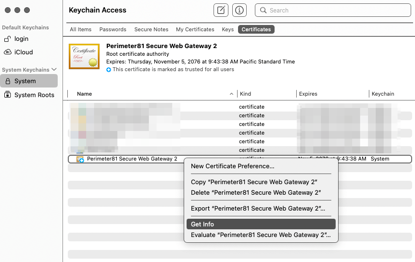Choose Export "Perimeter81 Secure Web Gateway 2"…
This screenshot has height=262, width=415.
pyautogui.click(x=261, y=209)
